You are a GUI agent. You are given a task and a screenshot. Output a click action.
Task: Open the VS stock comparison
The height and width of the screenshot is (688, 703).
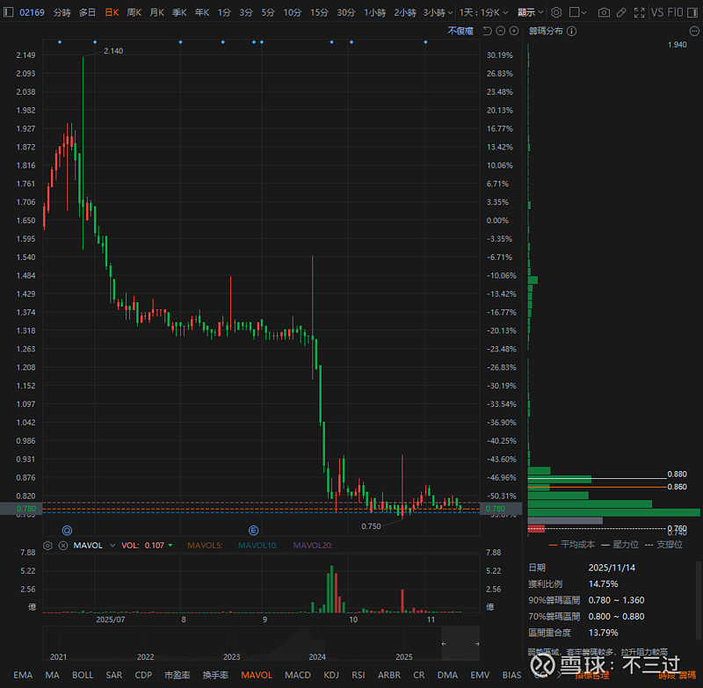657,13
